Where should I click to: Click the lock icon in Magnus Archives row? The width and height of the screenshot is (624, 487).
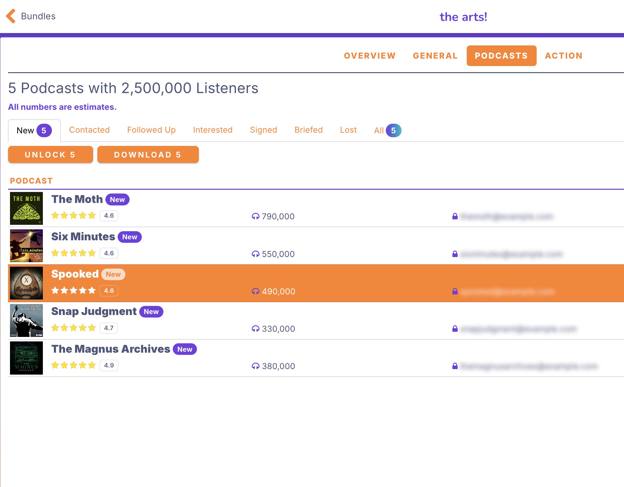[455, 366]
